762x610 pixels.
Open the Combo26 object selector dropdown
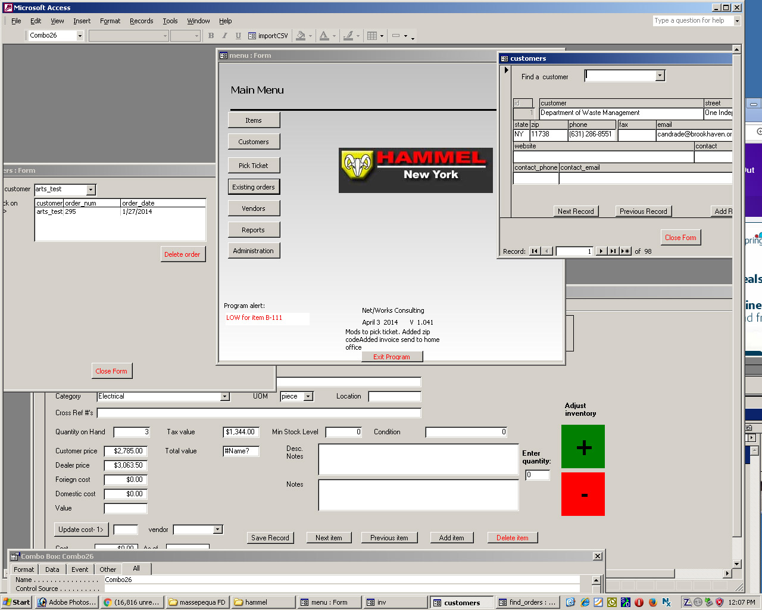80,36
